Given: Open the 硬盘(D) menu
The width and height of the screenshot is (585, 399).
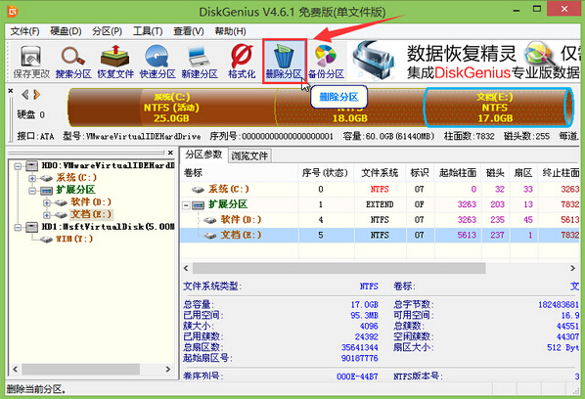Looking at the screenshot, I should [x=66, y=31].
